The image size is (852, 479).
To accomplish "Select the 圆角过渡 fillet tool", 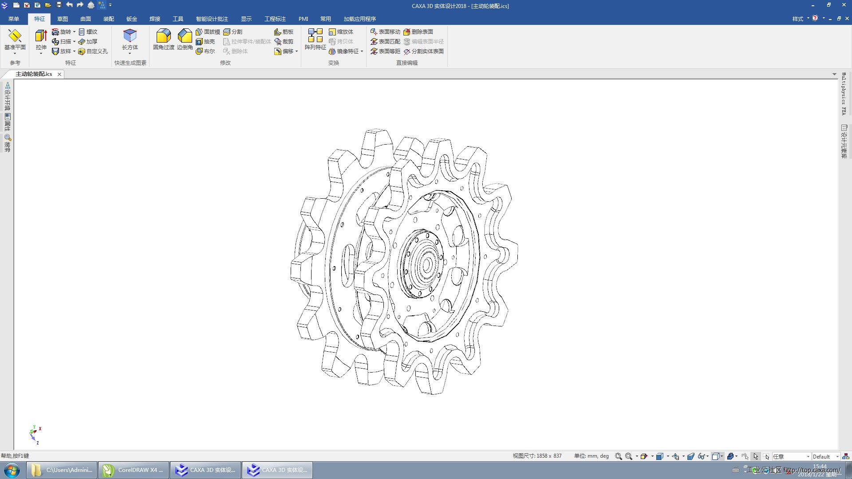I will [163, 36].
